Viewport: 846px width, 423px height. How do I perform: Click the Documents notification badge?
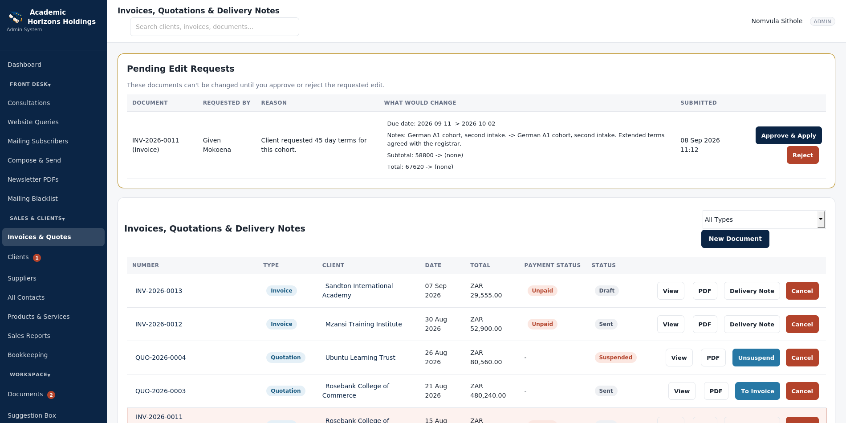coord(51,395)
